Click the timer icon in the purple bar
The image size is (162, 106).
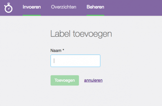tap(8, 8)
